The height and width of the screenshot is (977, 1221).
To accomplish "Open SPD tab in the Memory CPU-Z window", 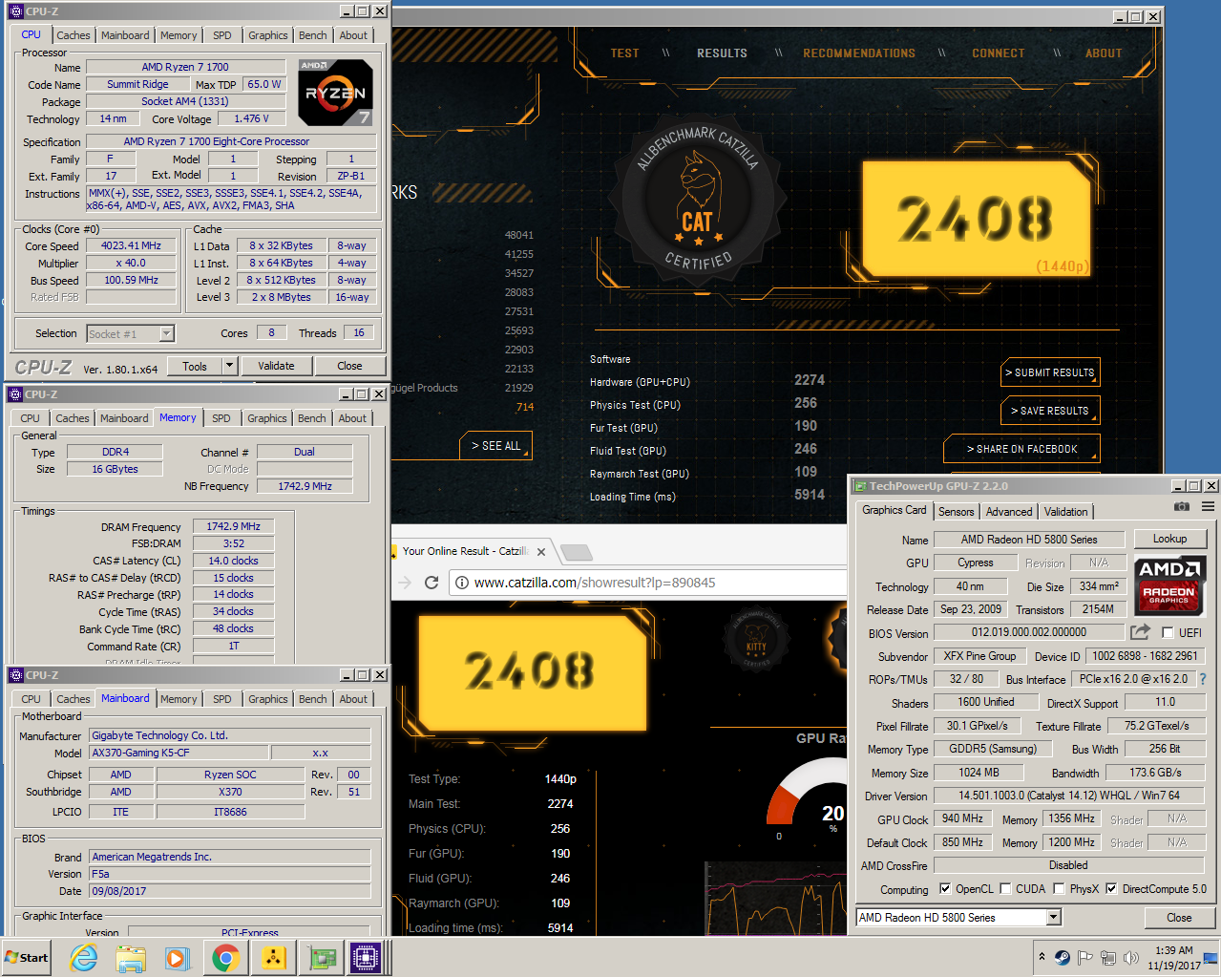I will coord(221,418).
